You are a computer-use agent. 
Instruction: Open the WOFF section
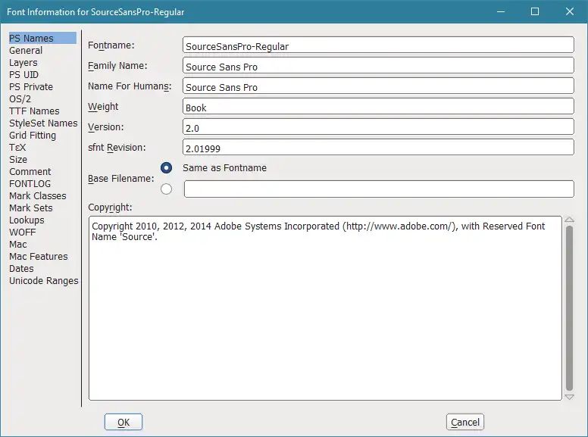[23, 233]
